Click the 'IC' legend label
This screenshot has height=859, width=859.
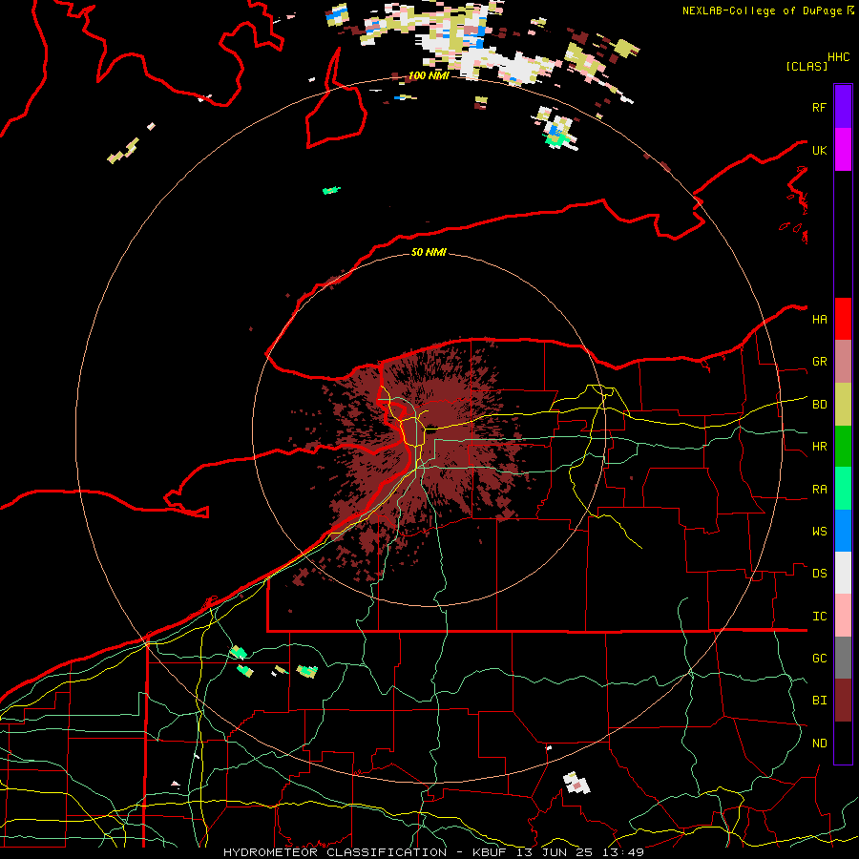820,617
